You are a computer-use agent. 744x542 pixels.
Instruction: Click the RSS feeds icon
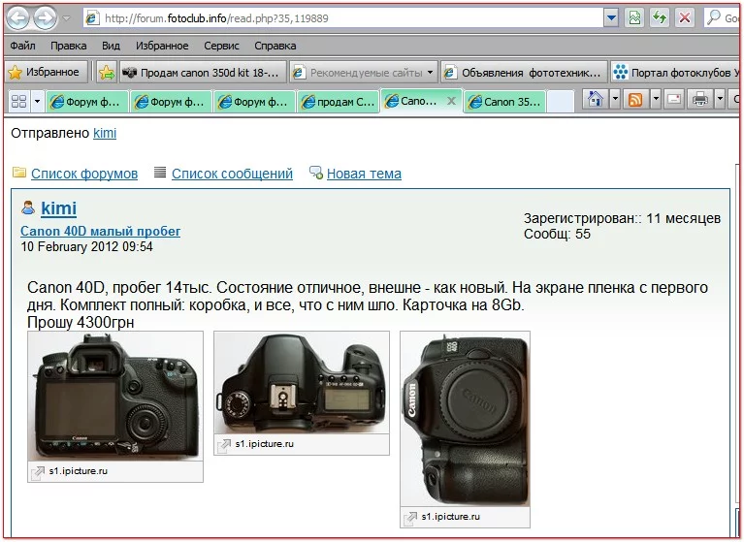635,99
